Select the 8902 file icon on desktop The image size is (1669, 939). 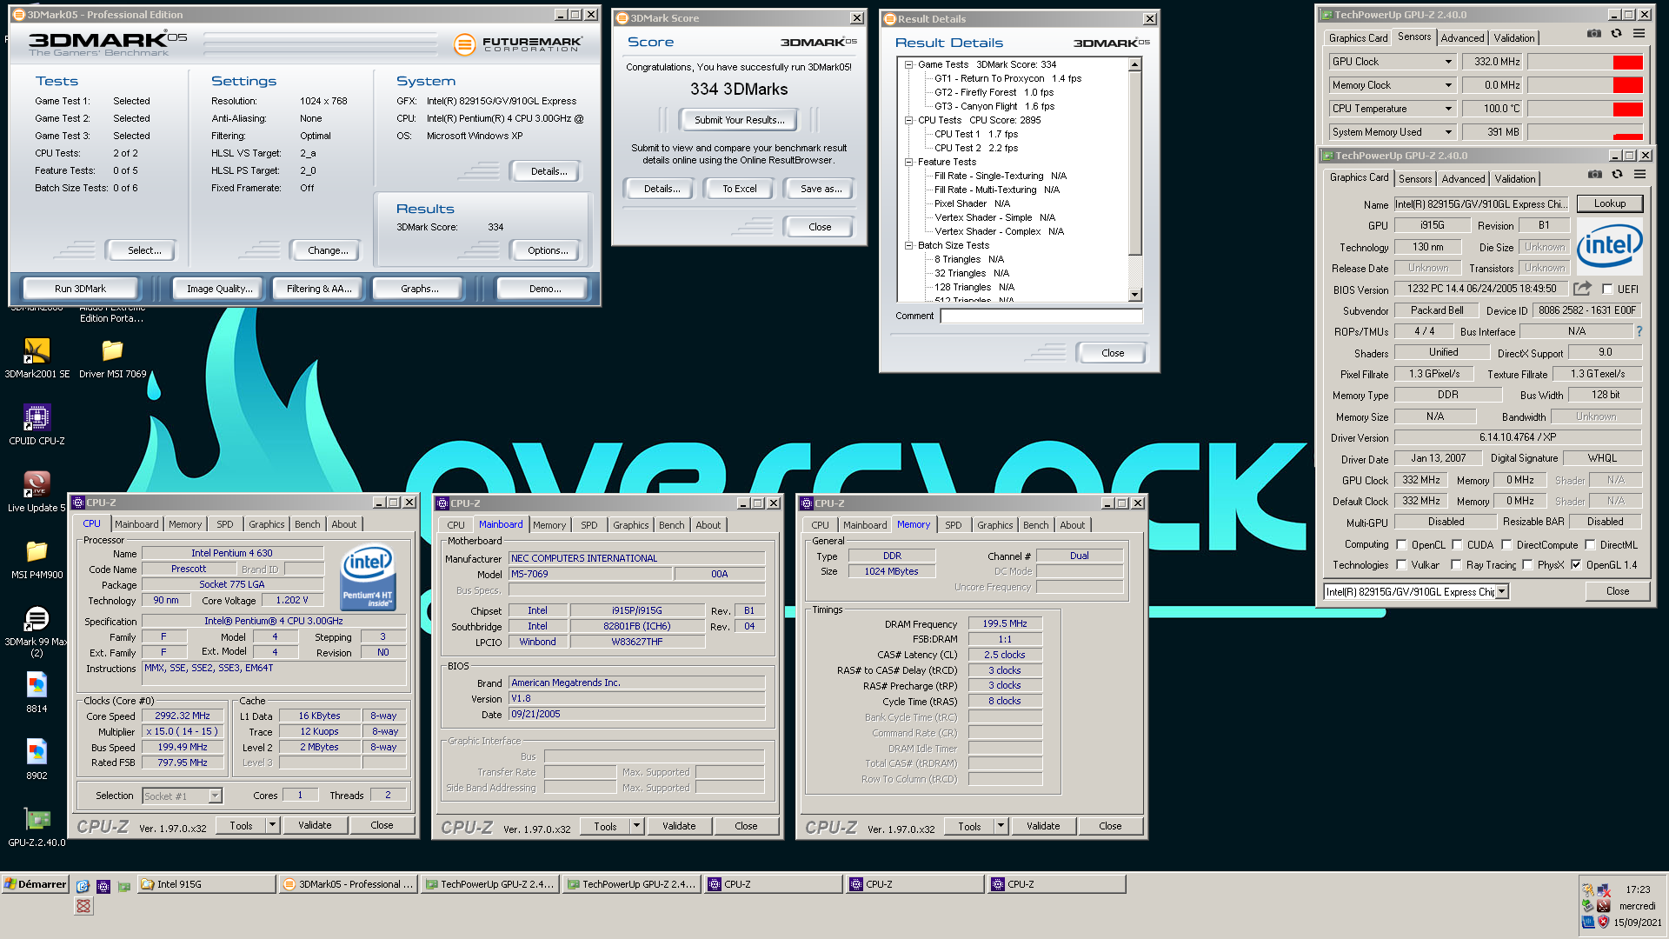click(37, 760)
